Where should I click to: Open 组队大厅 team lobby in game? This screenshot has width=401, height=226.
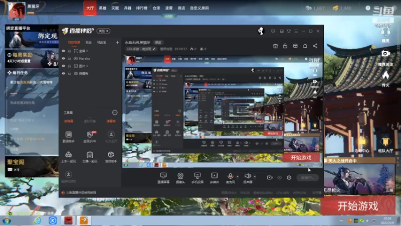tap(385, 145)
